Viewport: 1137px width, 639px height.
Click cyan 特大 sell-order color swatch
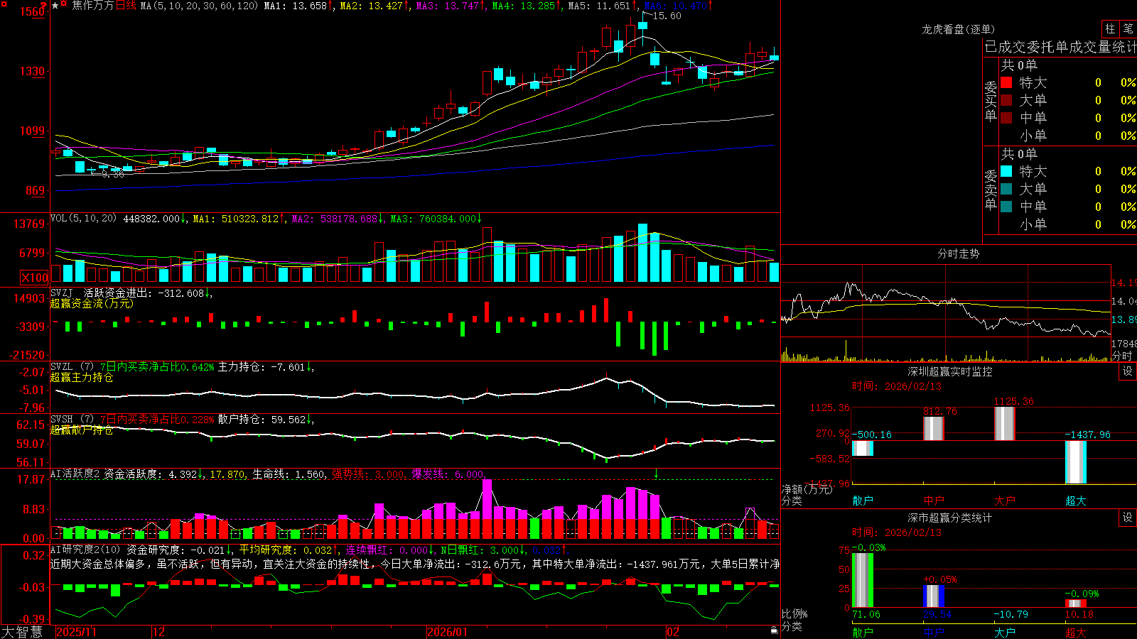(x=1006, y=171)
